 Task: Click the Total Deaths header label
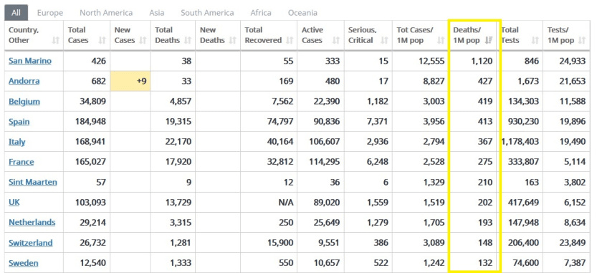coord(168,35)
